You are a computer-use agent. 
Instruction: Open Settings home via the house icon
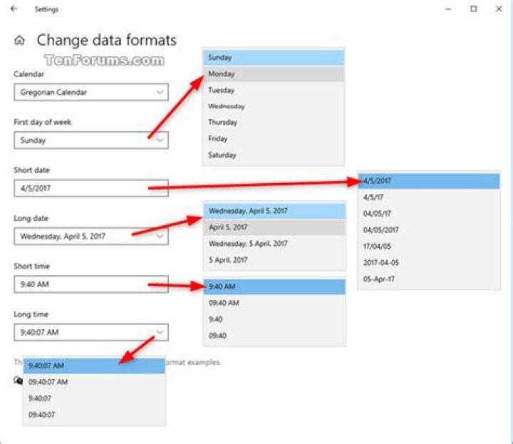(19, 41)
